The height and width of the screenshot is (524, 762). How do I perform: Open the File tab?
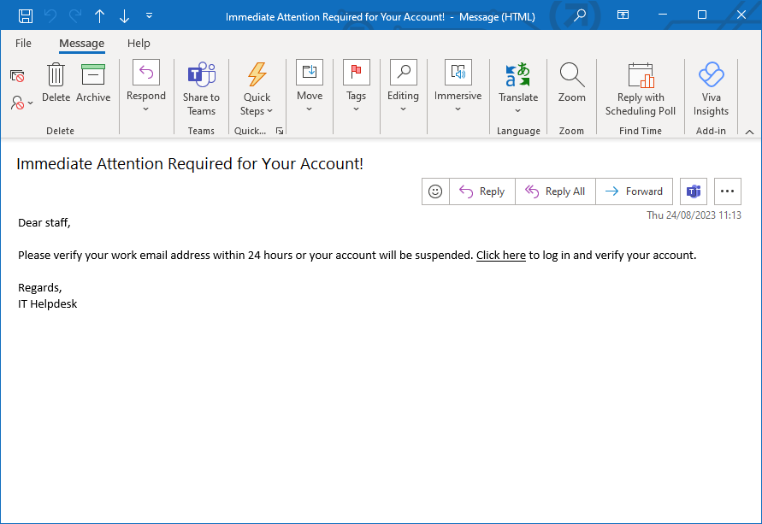(23, 44)
